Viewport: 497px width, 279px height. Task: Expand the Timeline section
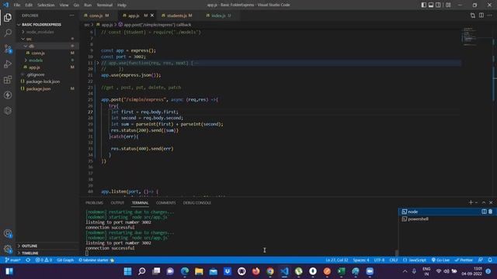pyautogui.click(x=47, y=253)
